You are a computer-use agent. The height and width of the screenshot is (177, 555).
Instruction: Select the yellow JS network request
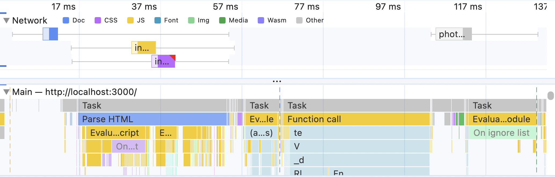[x=144, y=48]
